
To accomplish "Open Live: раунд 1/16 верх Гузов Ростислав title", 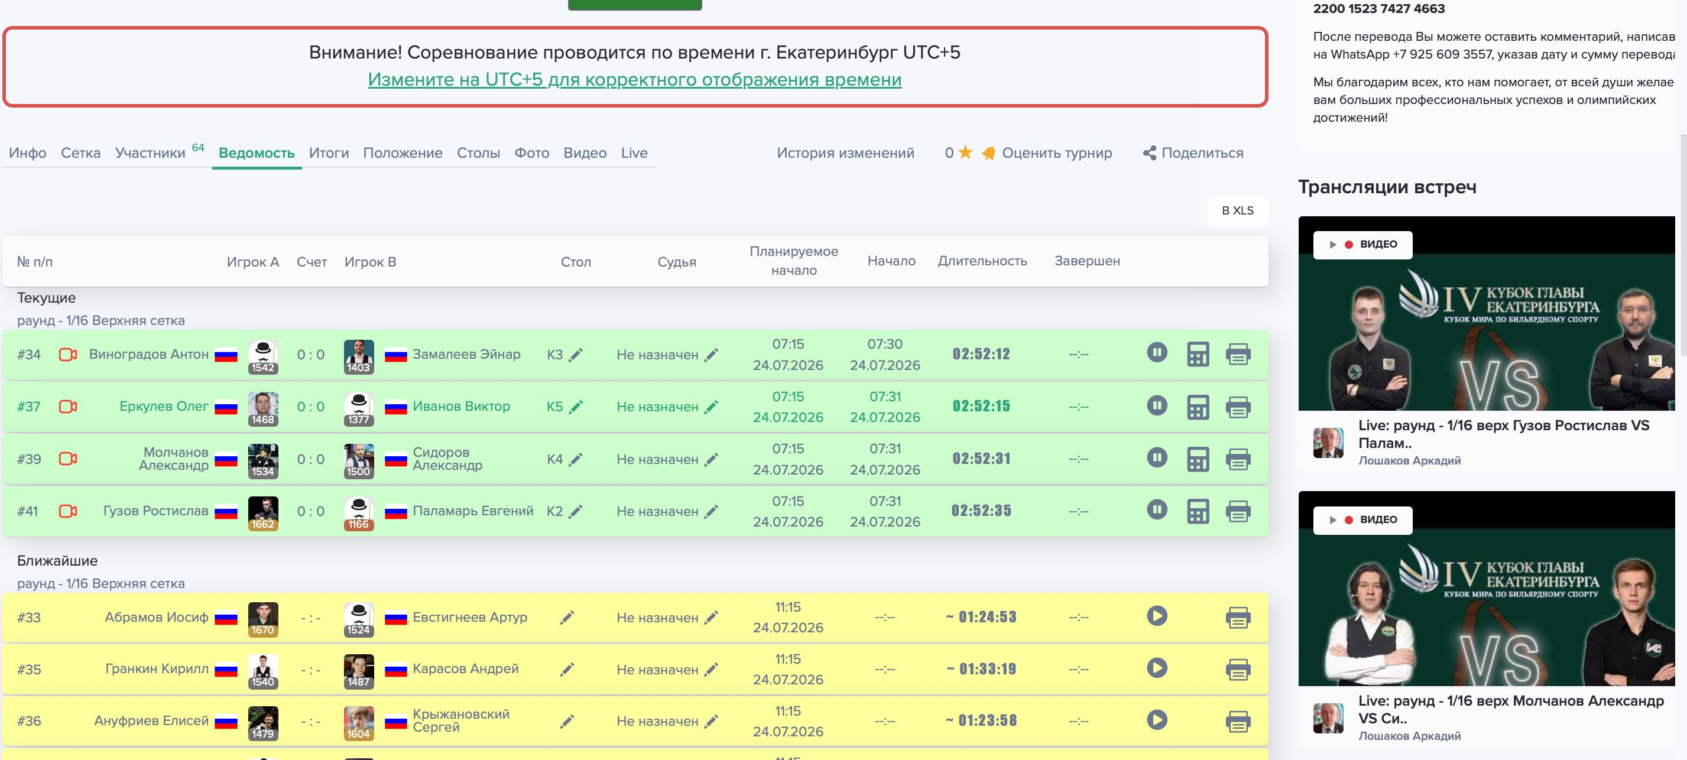I will tap(1504, 434).
